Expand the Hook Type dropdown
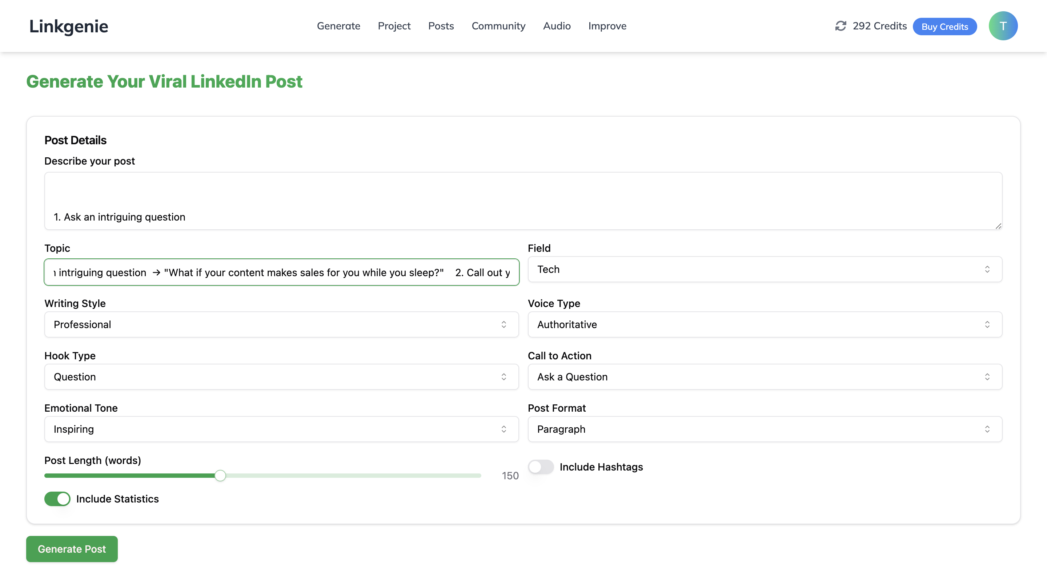 pyautogui.click(x=281, y=377)
